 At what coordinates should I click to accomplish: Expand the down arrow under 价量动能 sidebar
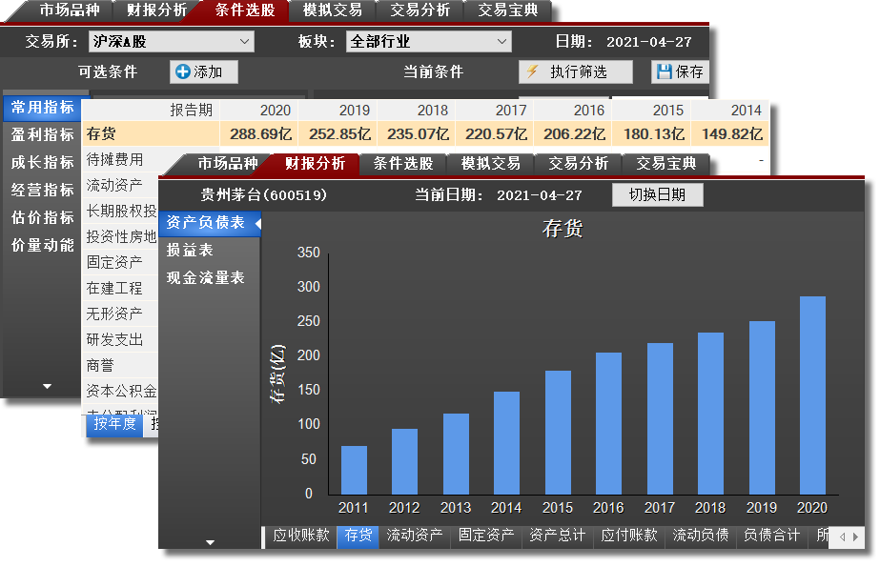[47, 386]
